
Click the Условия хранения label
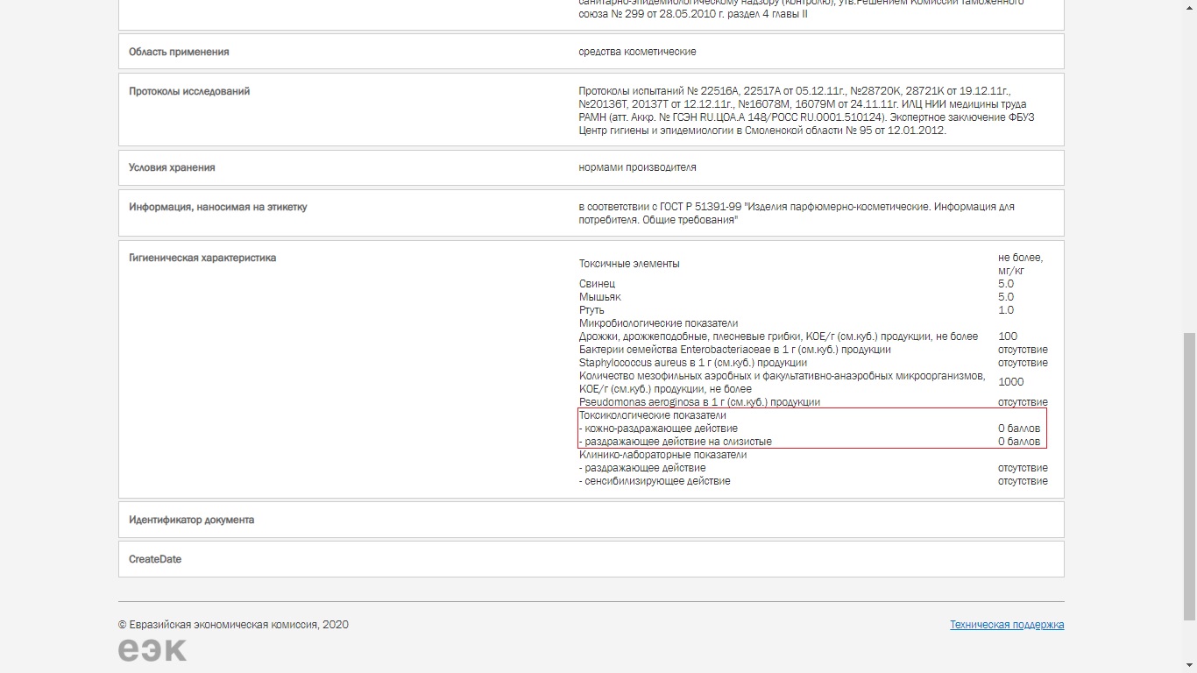(x=172, y=167)
